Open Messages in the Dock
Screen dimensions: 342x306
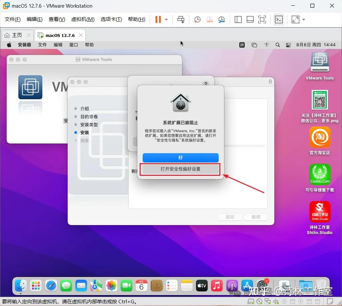66,285
